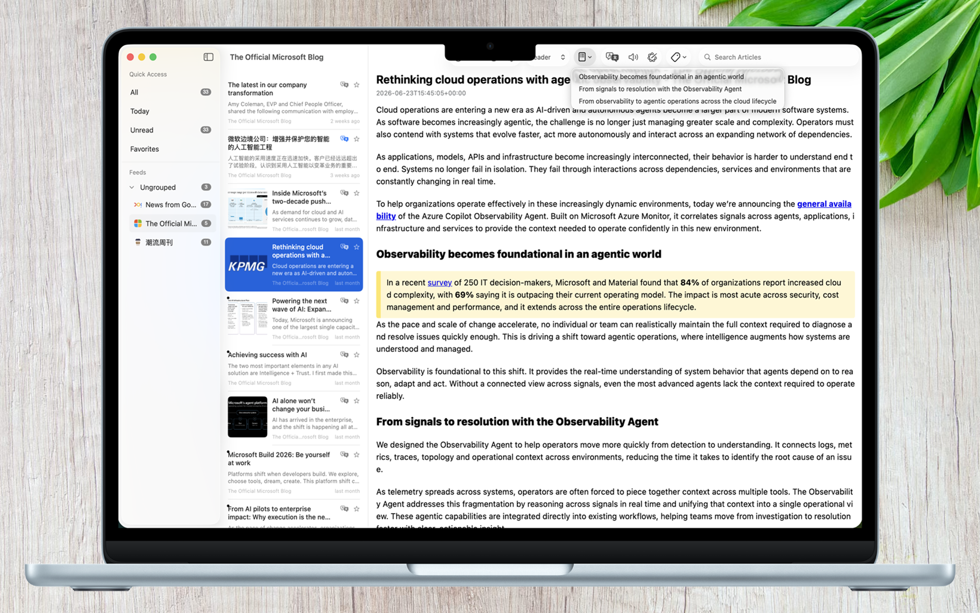Translate 'Powering the next wave of AI' article
980x613 pixels.
point(344,301)
